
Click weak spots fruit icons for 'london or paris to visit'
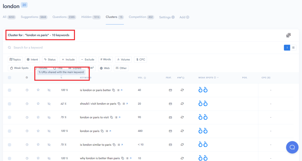(203, 117)
